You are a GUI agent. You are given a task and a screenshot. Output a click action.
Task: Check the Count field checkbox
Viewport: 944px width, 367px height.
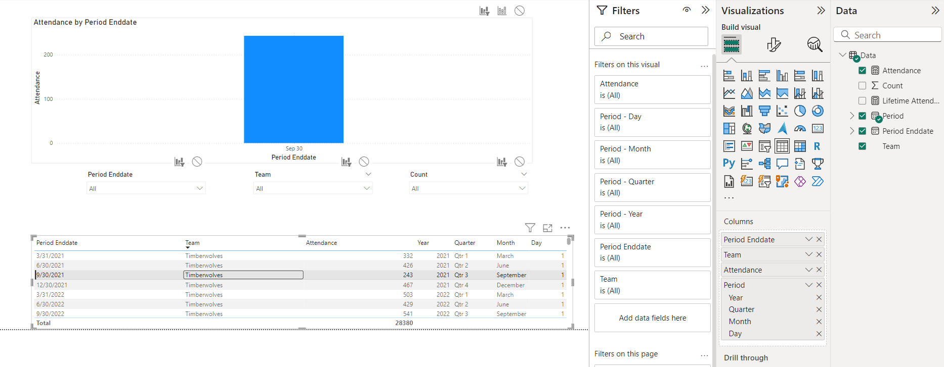coord(863,86)
